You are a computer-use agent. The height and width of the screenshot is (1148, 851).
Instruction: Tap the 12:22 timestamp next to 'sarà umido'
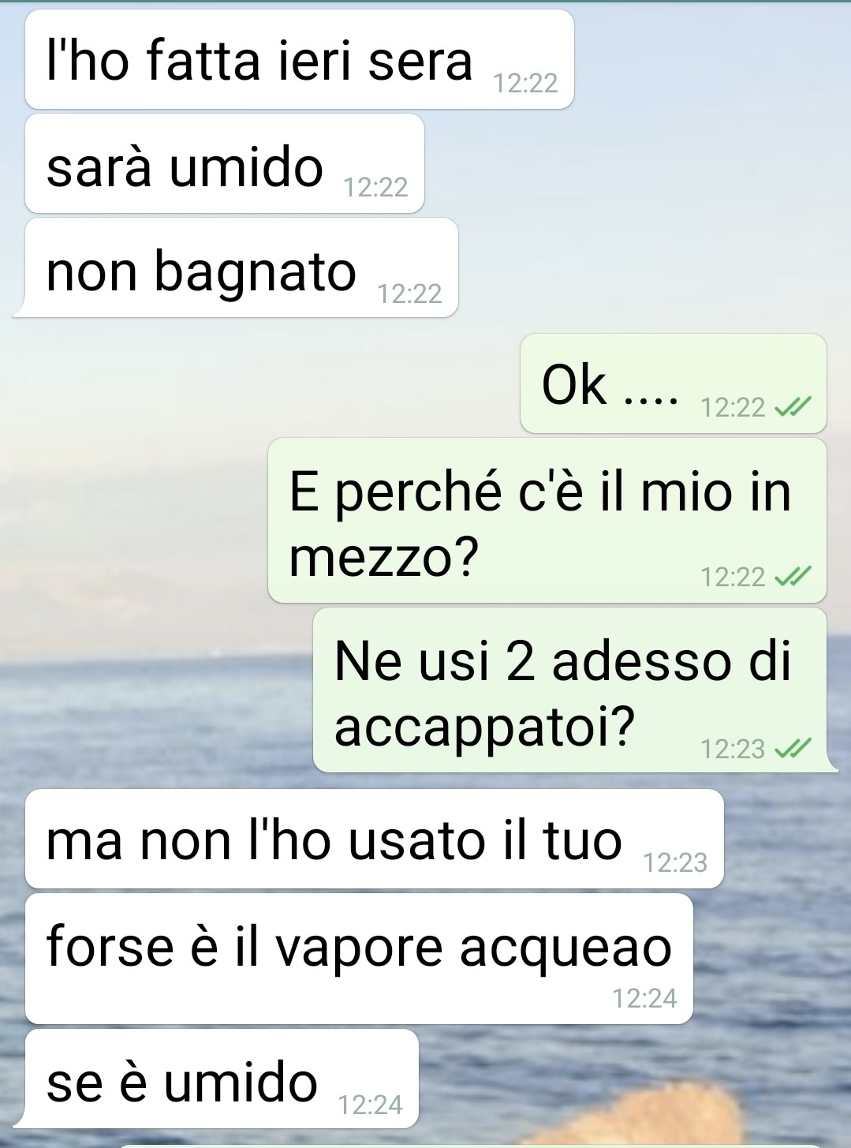[376, 187]
